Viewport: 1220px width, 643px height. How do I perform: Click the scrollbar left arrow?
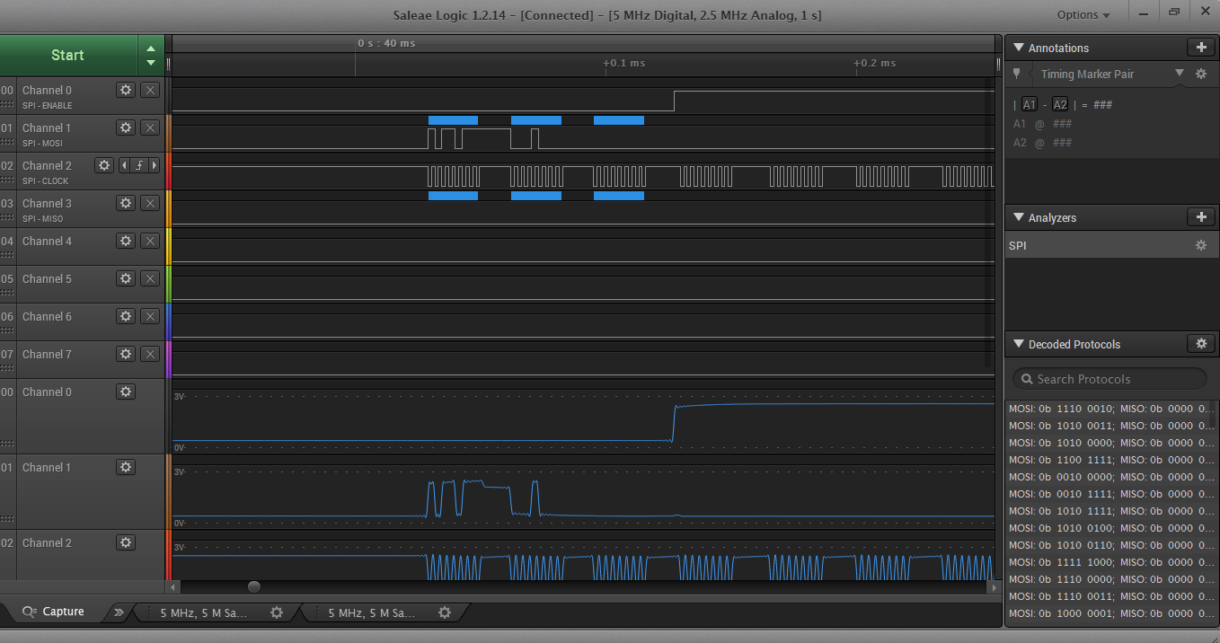click(x=173, y=586)
